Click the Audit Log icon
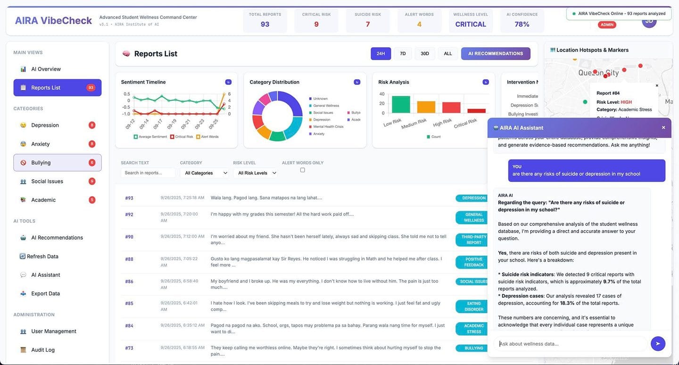The image size is (679, 365). [23, 350]
